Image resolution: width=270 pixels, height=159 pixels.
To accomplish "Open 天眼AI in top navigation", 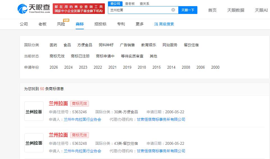I will coord(261,10).
